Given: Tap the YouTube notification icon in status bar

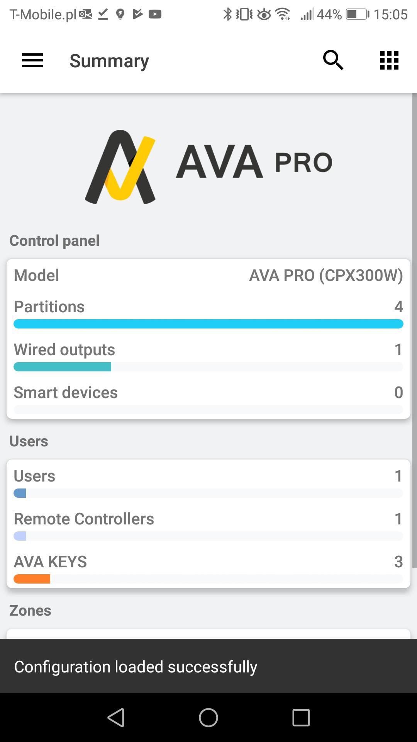Looking at the screenshot, I should 155,15.
